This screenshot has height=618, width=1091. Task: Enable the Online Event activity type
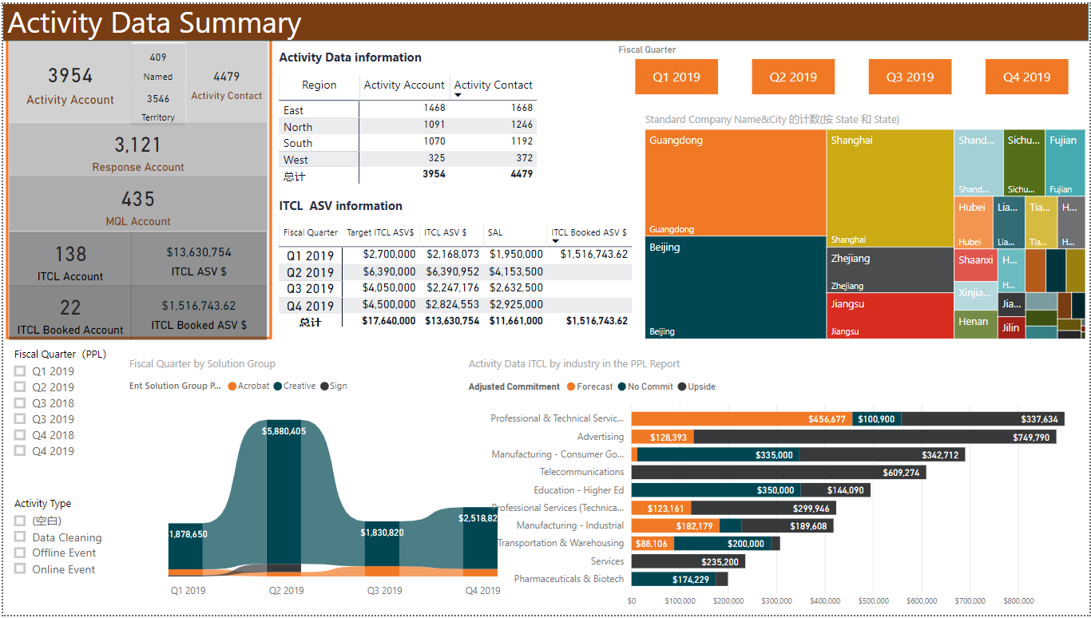20,569
